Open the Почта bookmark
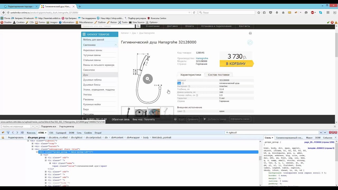 click(5, 18)
